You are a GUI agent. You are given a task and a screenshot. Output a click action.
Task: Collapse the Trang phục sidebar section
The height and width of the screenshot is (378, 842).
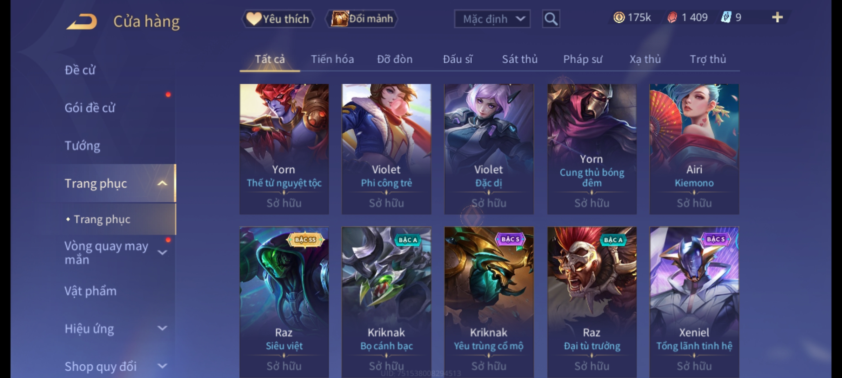pos(162,183)
